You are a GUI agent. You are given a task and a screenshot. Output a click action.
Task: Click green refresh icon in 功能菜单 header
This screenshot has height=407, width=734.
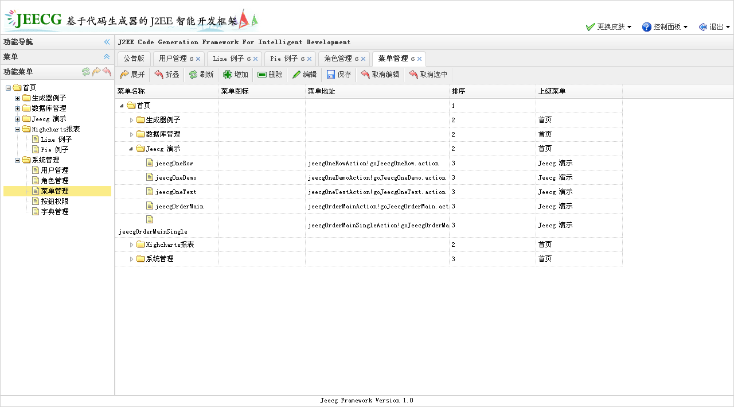tap(86, 72)
